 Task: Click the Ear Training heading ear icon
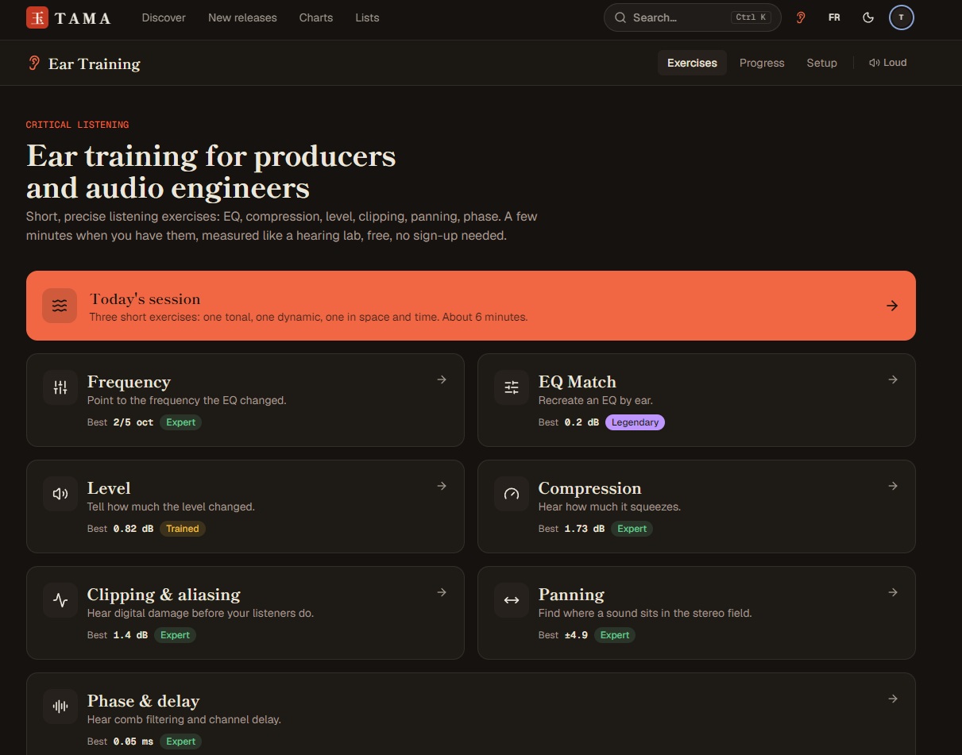click(34, 64)
